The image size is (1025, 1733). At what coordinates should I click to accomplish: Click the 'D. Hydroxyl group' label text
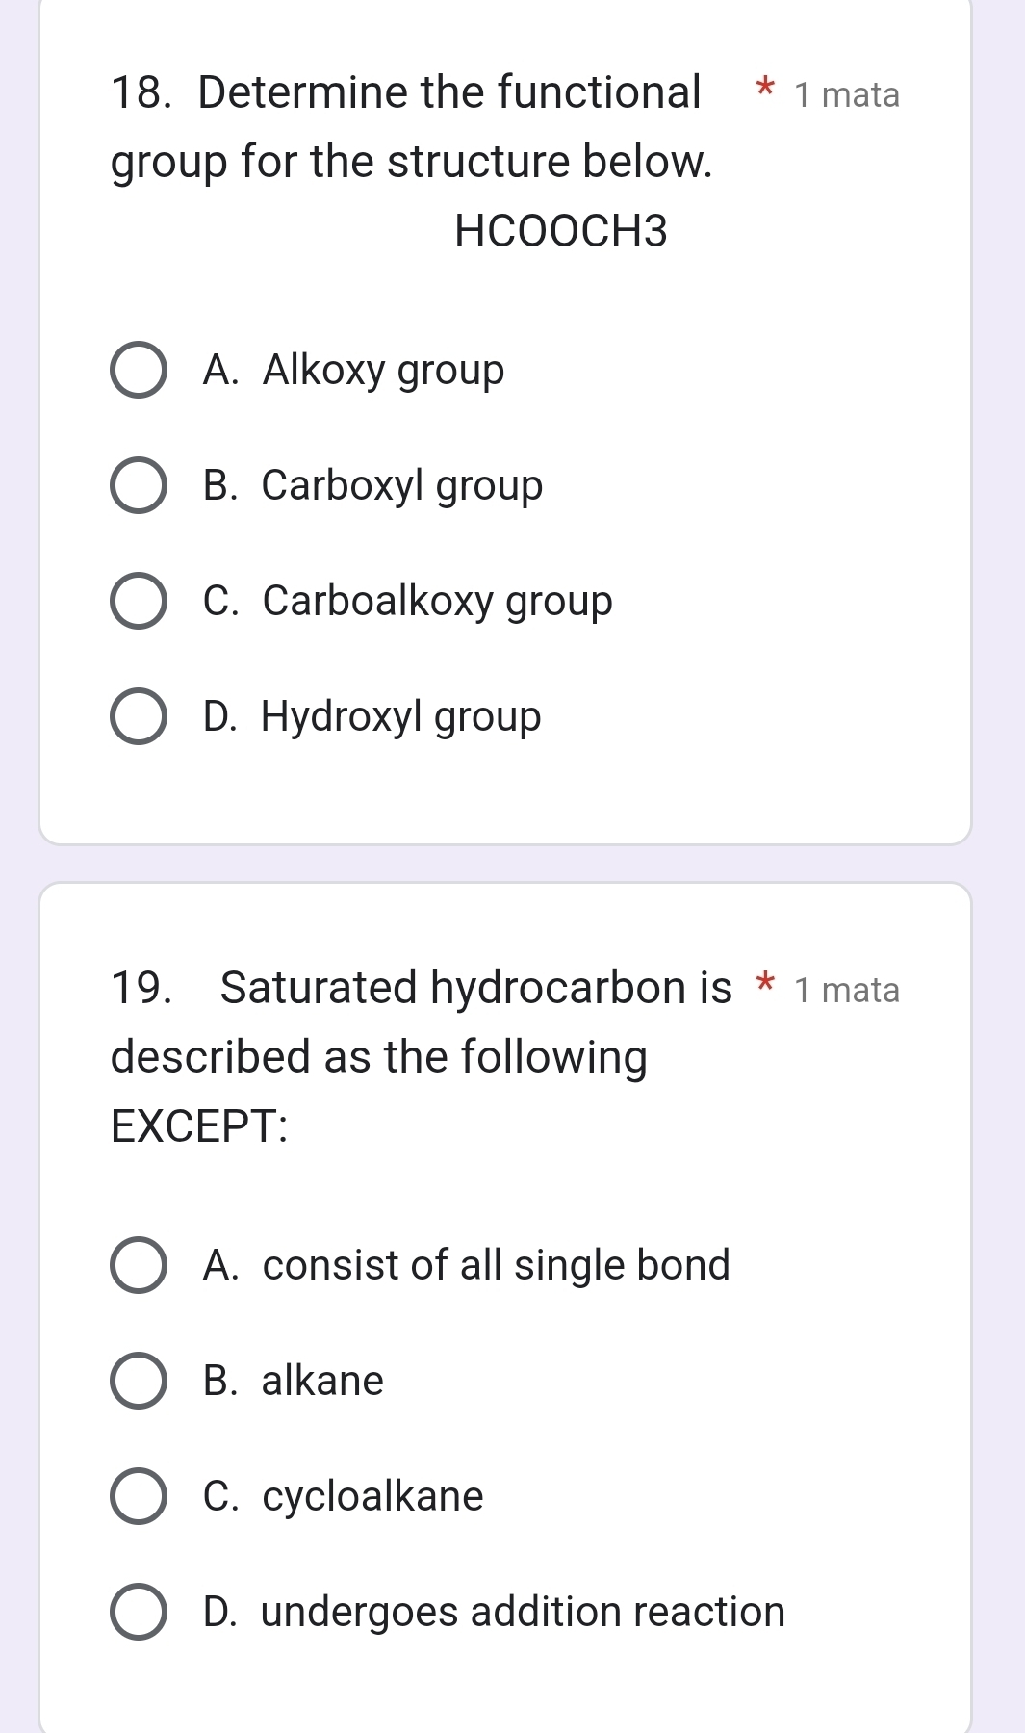coord(372,716)
